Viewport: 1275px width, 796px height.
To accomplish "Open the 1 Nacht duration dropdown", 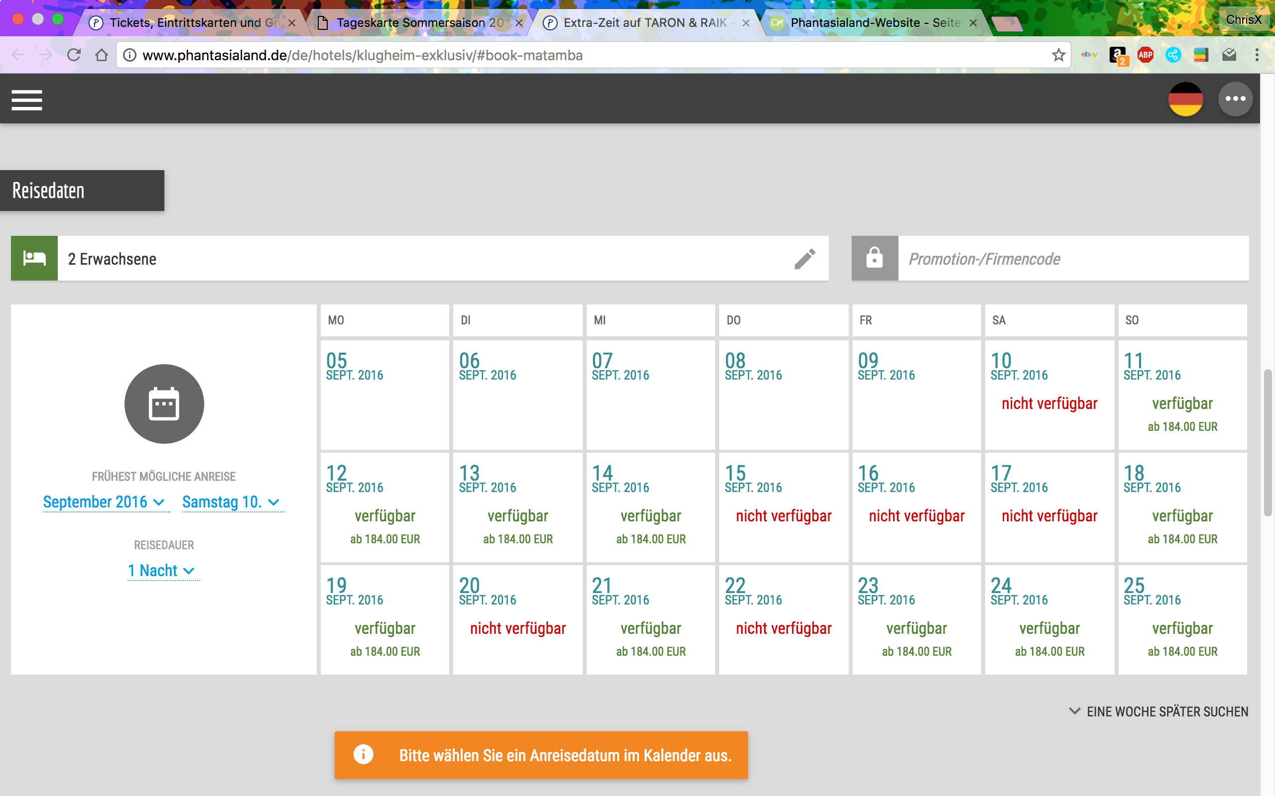I will (163, 571).
